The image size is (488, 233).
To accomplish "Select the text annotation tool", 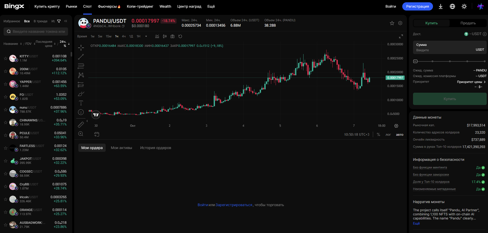I will [x=81, y=103].
